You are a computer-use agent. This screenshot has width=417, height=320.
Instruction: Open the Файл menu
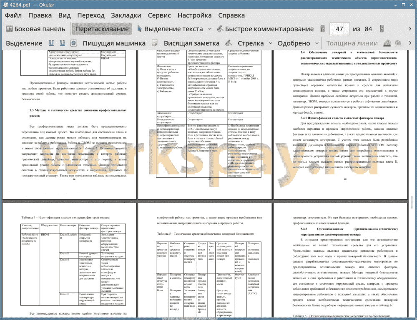[13, 15]
